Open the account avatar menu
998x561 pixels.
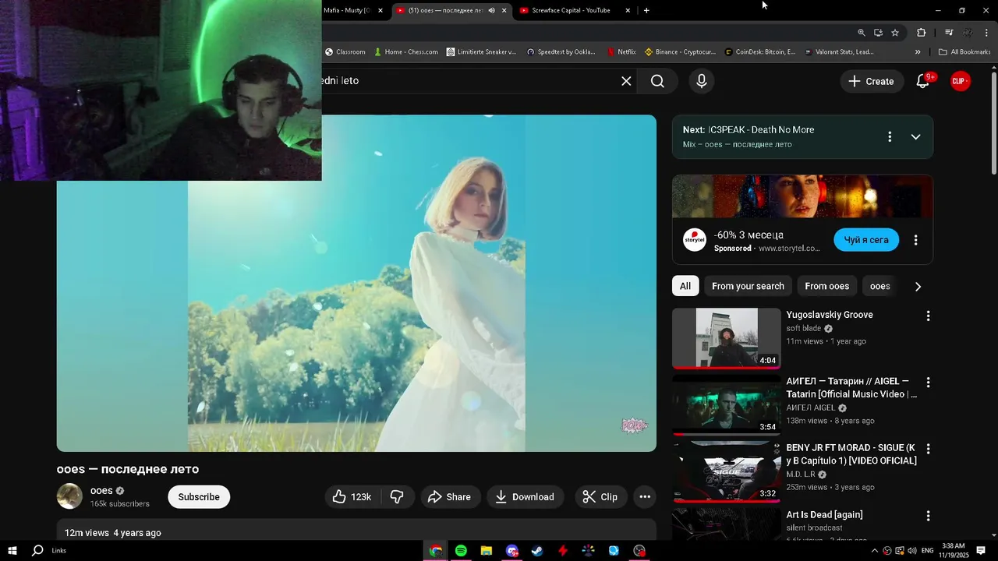(961, 81)
